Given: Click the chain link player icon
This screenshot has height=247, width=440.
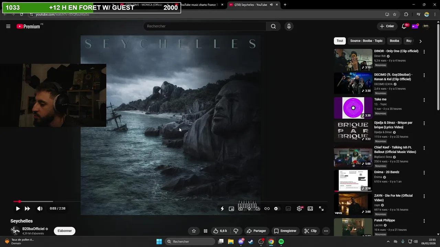Looking at the screenshot, I should point(267,209).
